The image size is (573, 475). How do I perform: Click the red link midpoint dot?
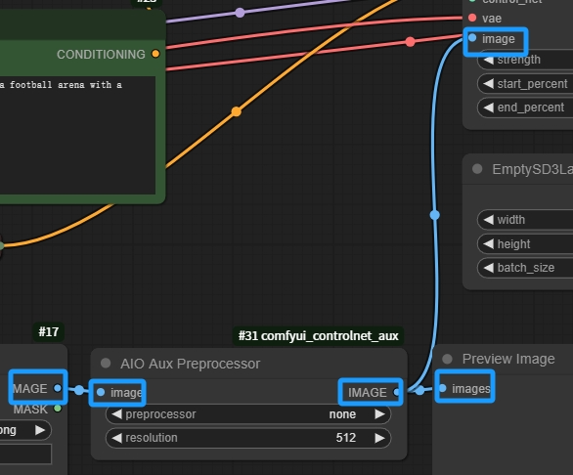pos(410,42)
